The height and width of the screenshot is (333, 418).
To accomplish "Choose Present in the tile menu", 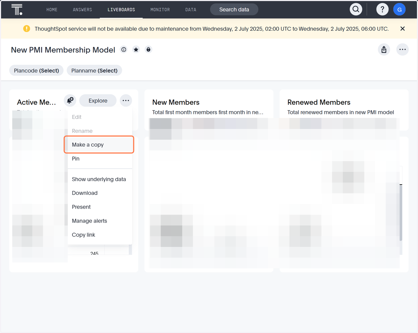I will pos(100,207).
